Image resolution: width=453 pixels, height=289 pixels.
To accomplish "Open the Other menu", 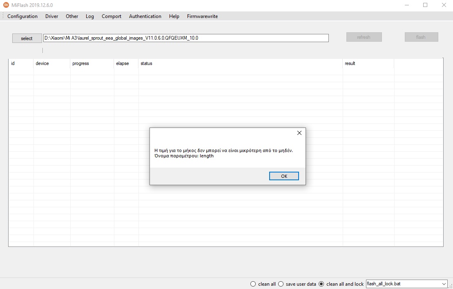I will pyautogui.click(x=72, y=16).
